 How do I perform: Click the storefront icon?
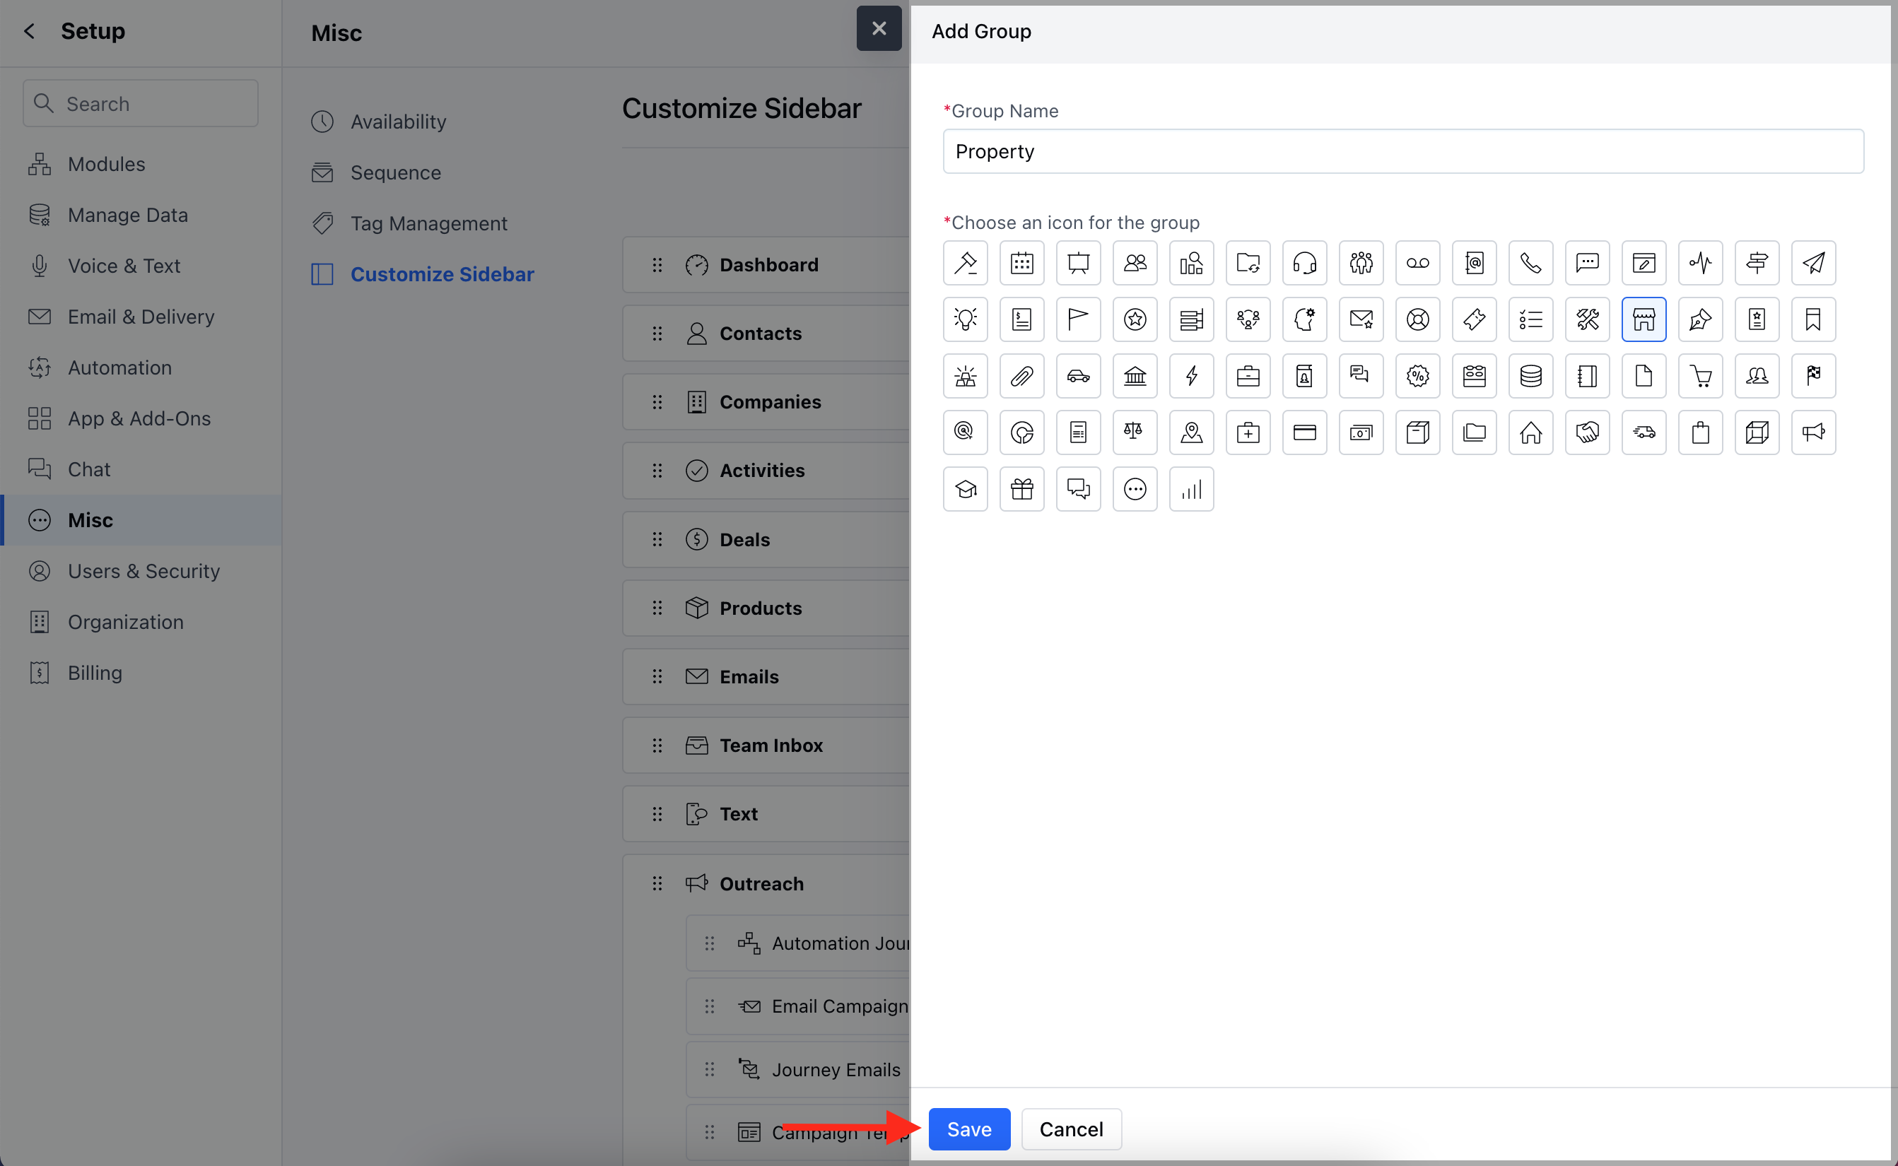[x=1644, y=319]
